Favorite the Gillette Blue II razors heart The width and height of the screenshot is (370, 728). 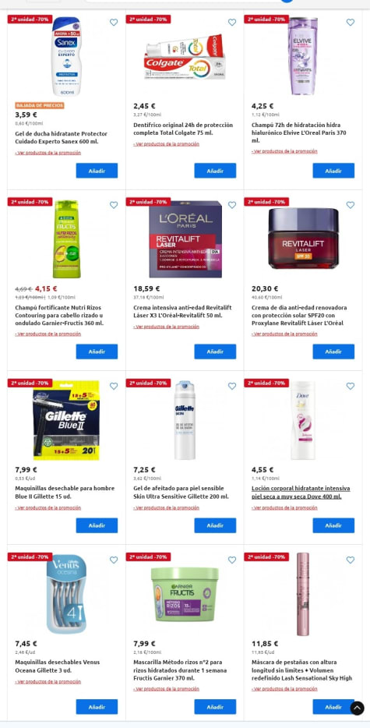(114, 386)
